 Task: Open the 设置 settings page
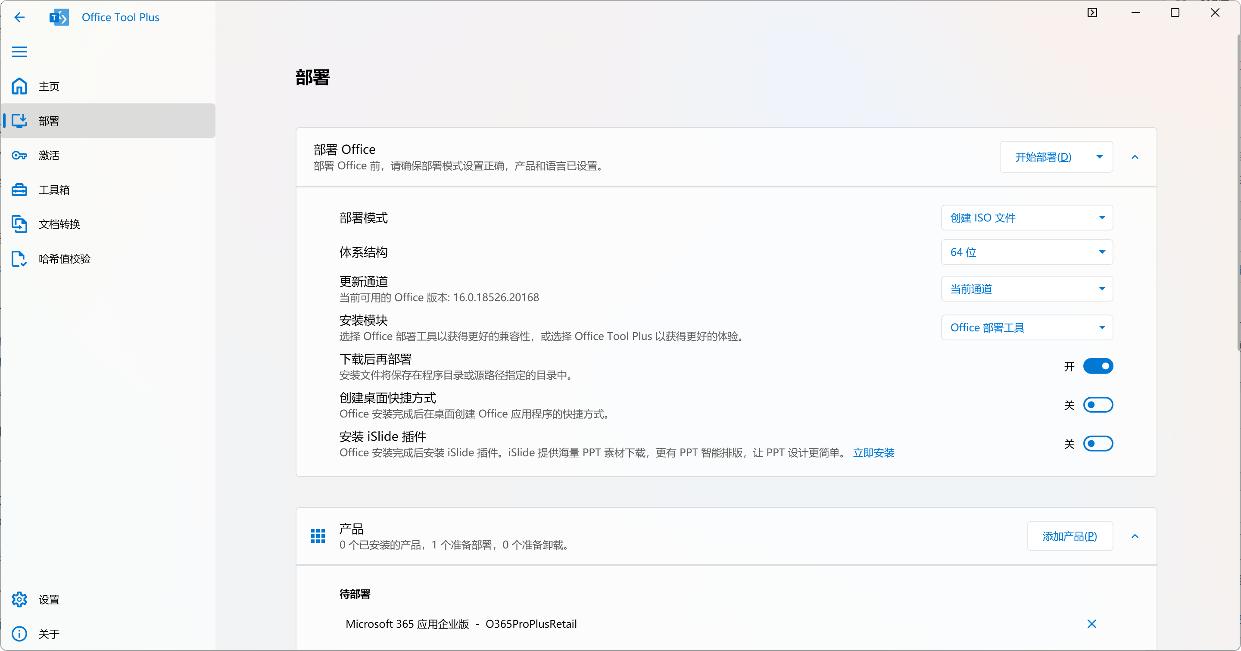coord(48,599)
